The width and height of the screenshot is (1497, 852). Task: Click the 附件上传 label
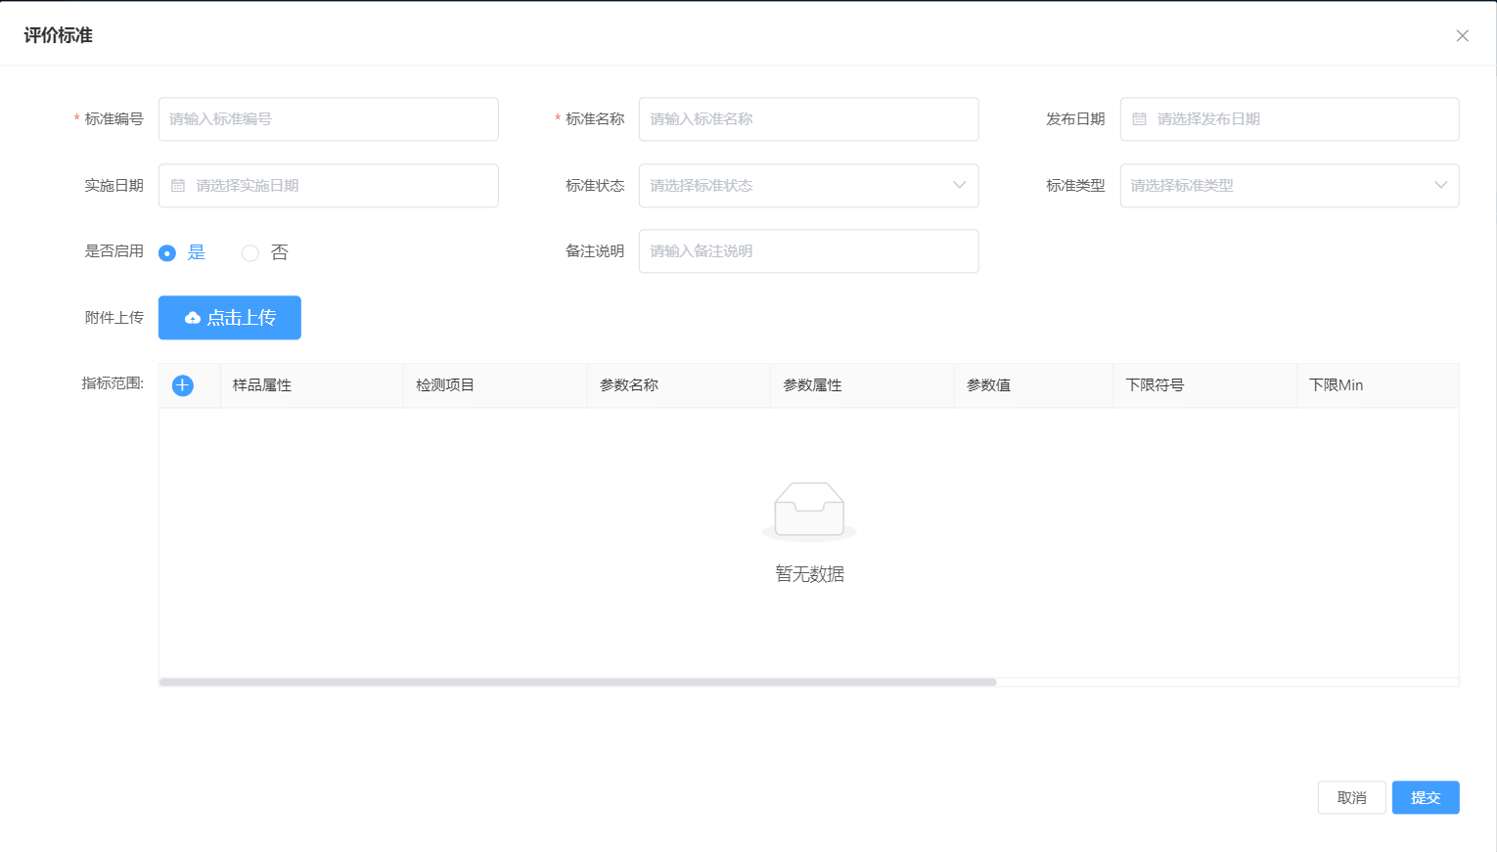coord(114,318)
